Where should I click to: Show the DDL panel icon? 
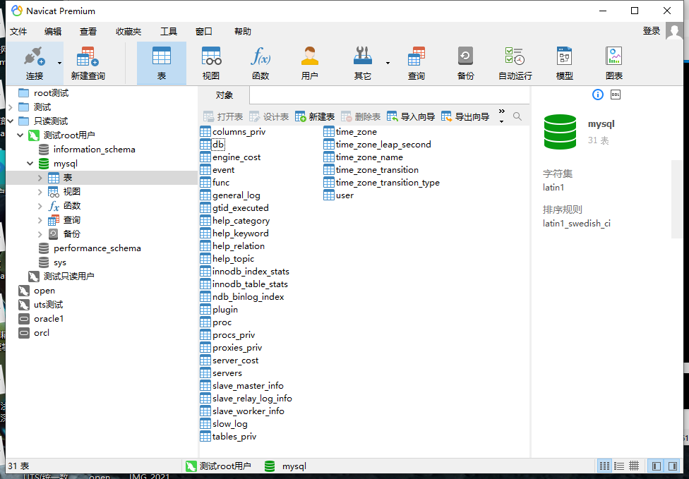pyautogui.click(x=616, y=95)
